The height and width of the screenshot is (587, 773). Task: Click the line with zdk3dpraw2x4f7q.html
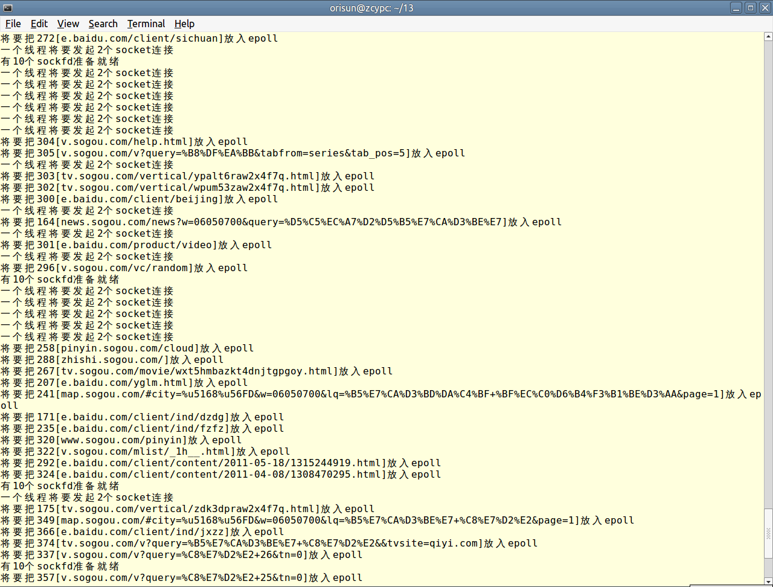tap(188, 508)
